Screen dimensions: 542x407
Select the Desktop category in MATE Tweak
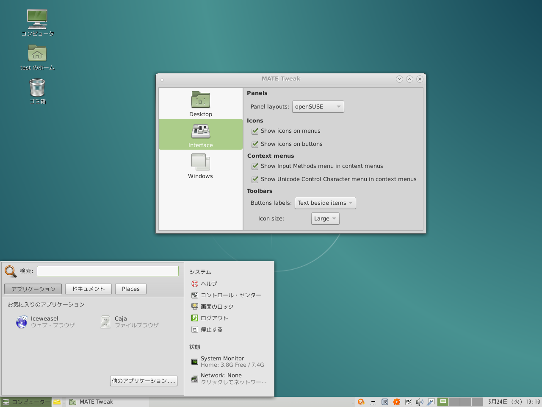coord(201,103)
